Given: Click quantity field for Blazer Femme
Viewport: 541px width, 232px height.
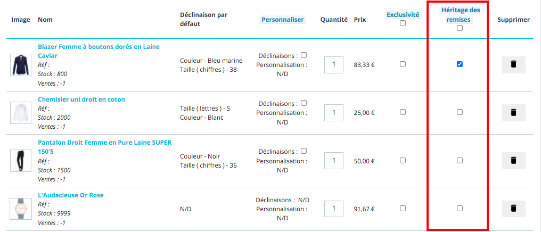Looking at the screenshot, I should 334,64.
